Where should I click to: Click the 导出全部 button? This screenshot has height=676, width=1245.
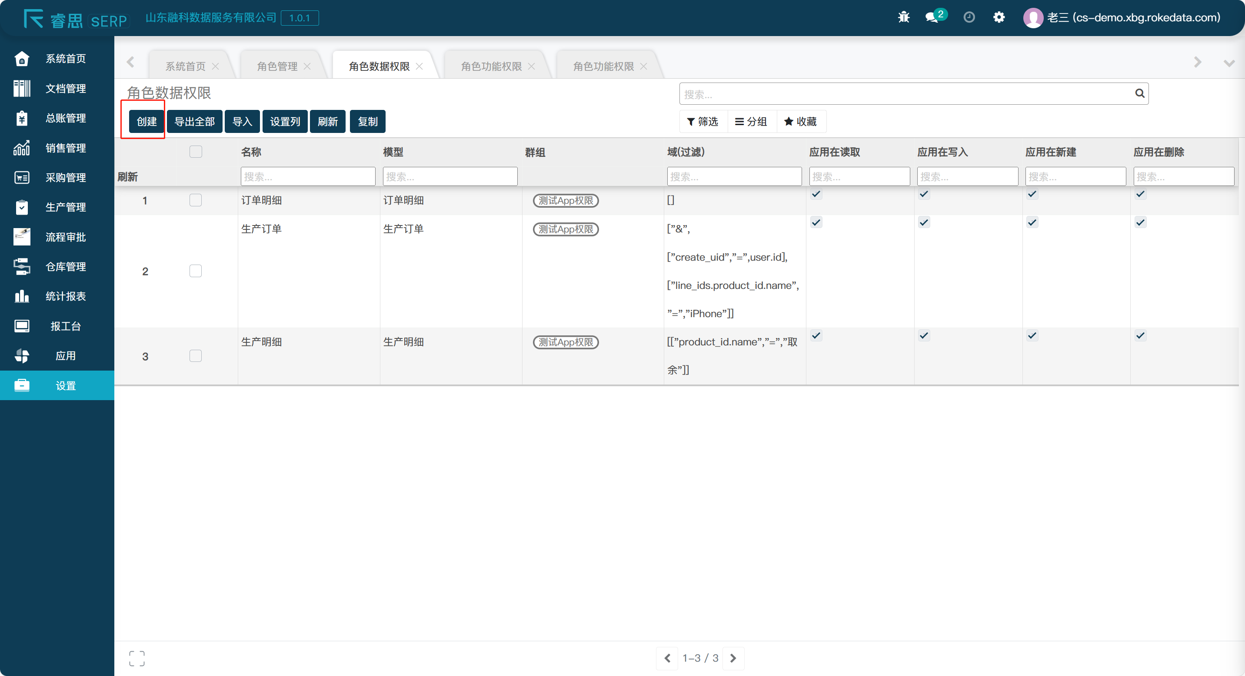click(194, 122)
